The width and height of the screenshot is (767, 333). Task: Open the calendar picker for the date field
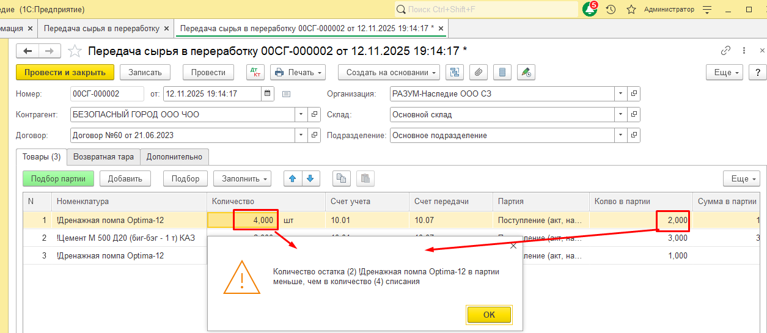(x=268, y=93)
